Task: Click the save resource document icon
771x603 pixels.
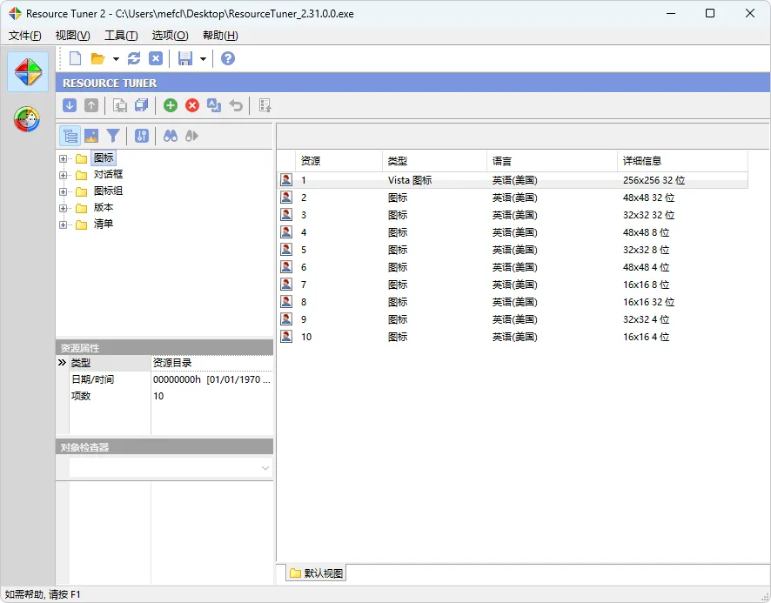Action: click(x=119, y=105)
